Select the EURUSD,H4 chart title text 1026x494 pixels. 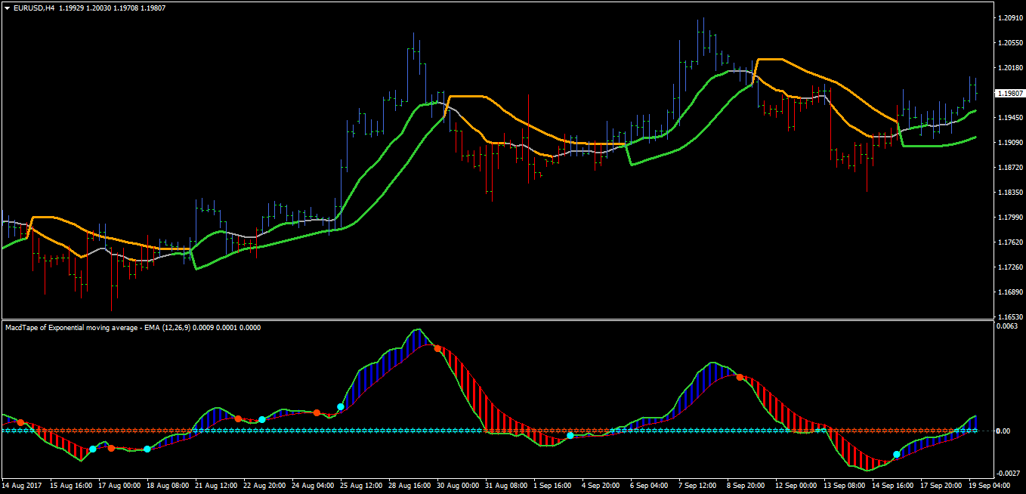coord(34,8)
